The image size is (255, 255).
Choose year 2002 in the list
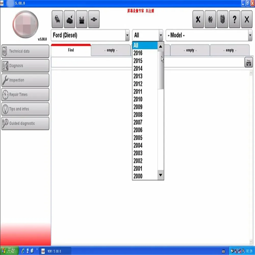(145, 161)
